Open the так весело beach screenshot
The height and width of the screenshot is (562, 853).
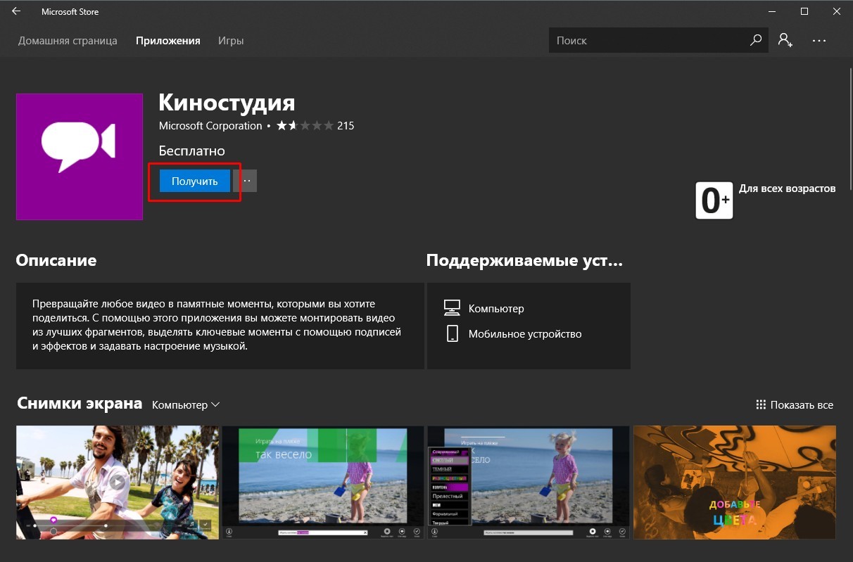323,483
